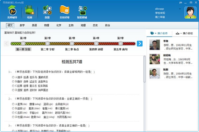Click the 第3章 marker on progress bar

coord(72,44)
